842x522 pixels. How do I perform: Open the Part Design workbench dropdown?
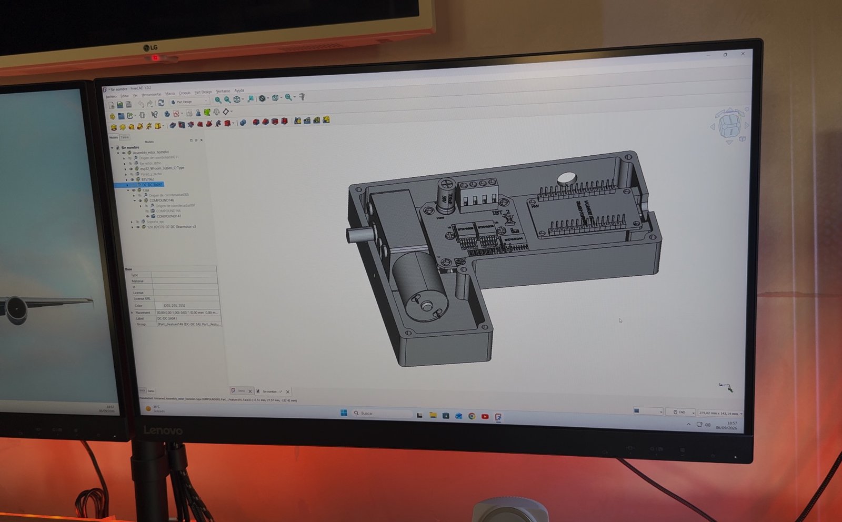[x=190, y=102]
